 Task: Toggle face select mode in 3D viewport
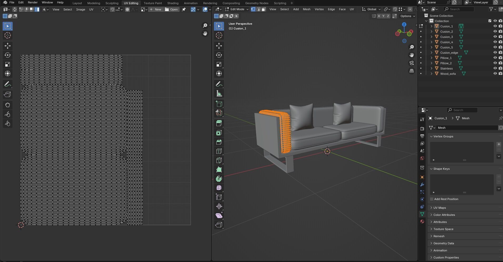[263, 9]
